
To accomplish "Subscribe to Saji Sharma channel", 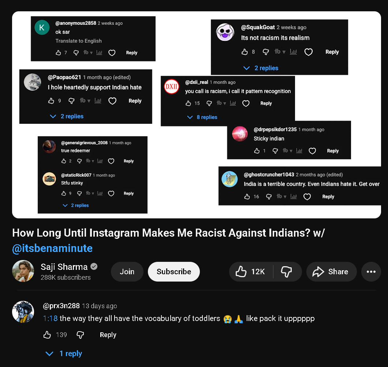I will [174, 272].
